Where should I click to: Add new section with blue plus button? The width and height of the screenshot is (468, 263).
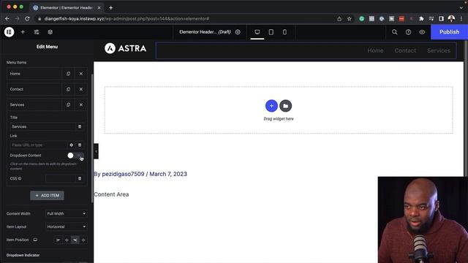271,106
